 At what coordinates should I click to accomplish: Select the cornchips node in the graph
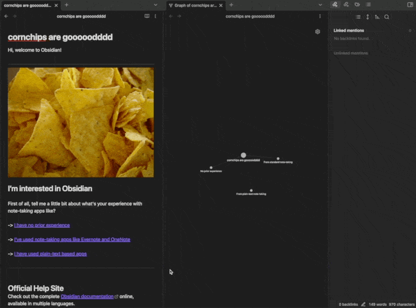243,155
